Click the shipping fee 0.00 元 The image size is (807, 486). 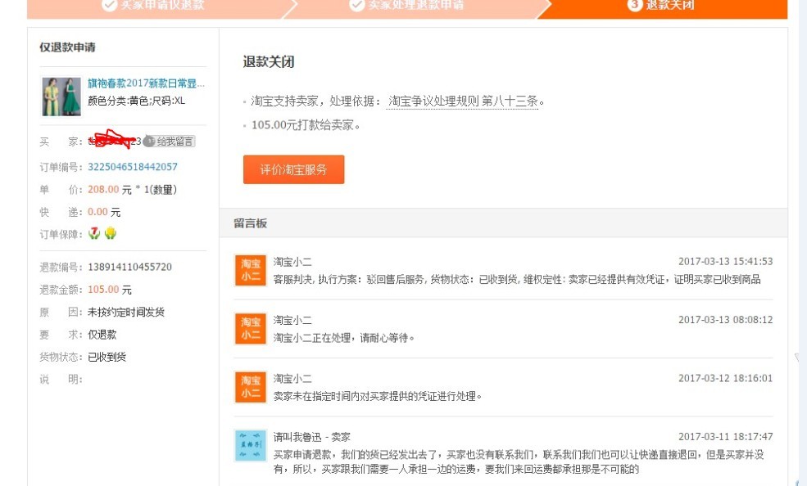(104, 212)
